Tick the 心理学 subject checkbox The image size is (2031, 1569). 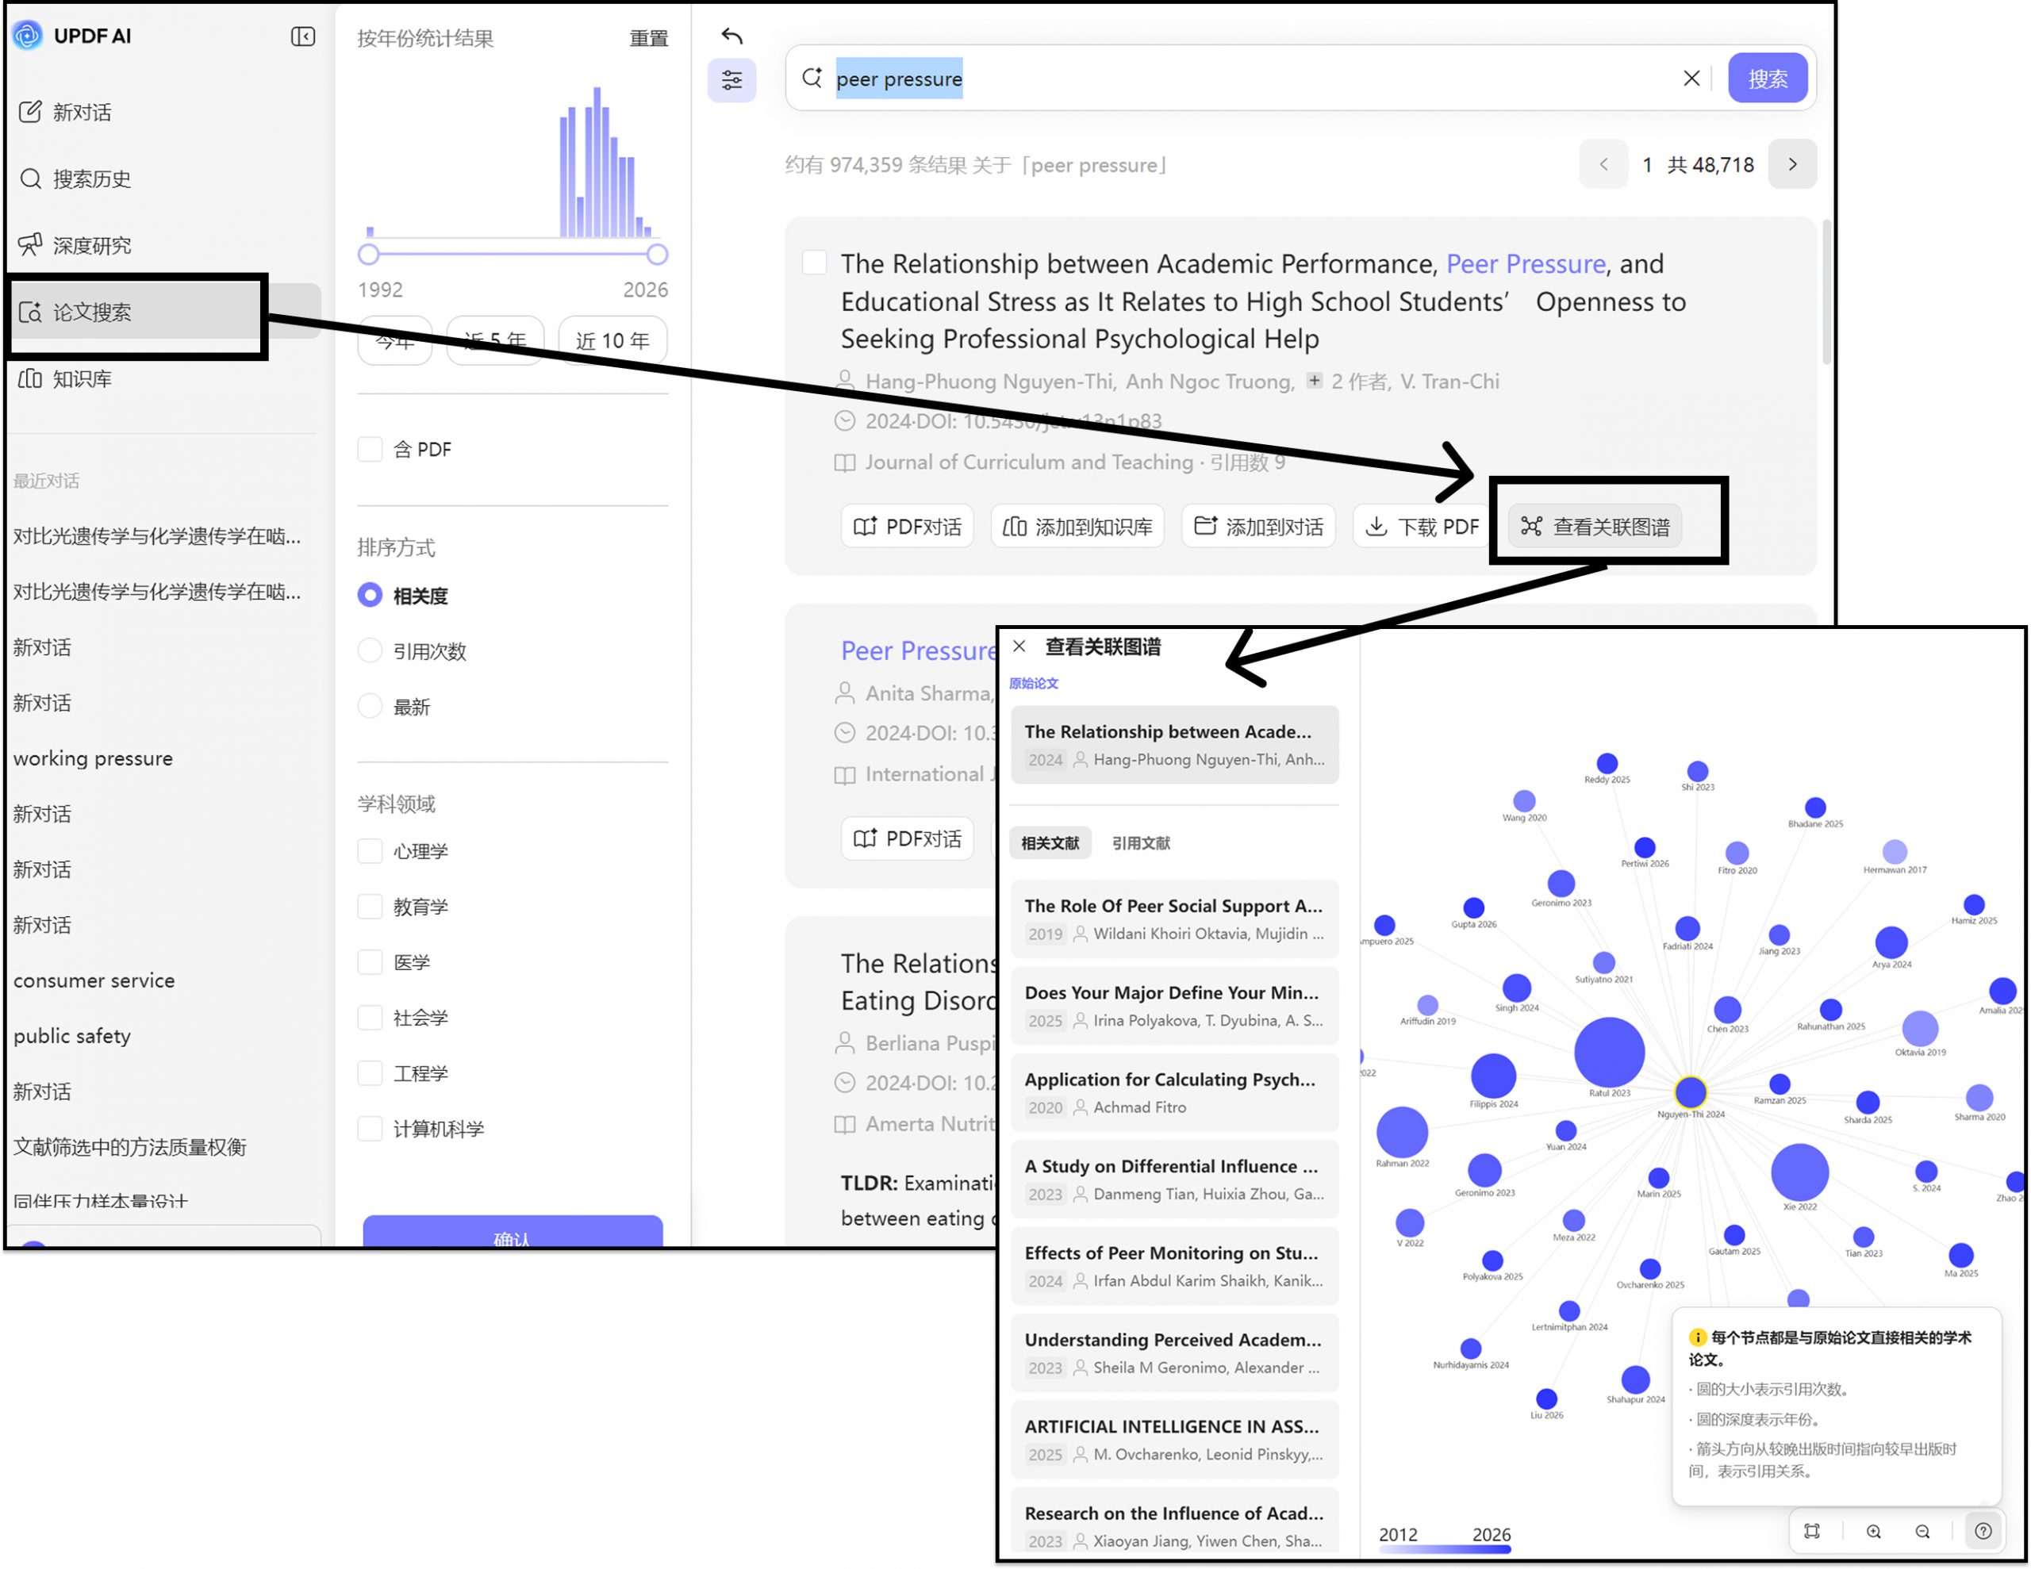coord(370,851)
